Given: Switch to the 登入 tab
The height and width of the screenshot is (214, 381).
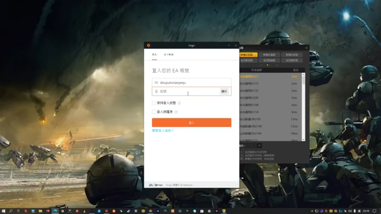Looking at the screenshot, I should coord(154,55).
